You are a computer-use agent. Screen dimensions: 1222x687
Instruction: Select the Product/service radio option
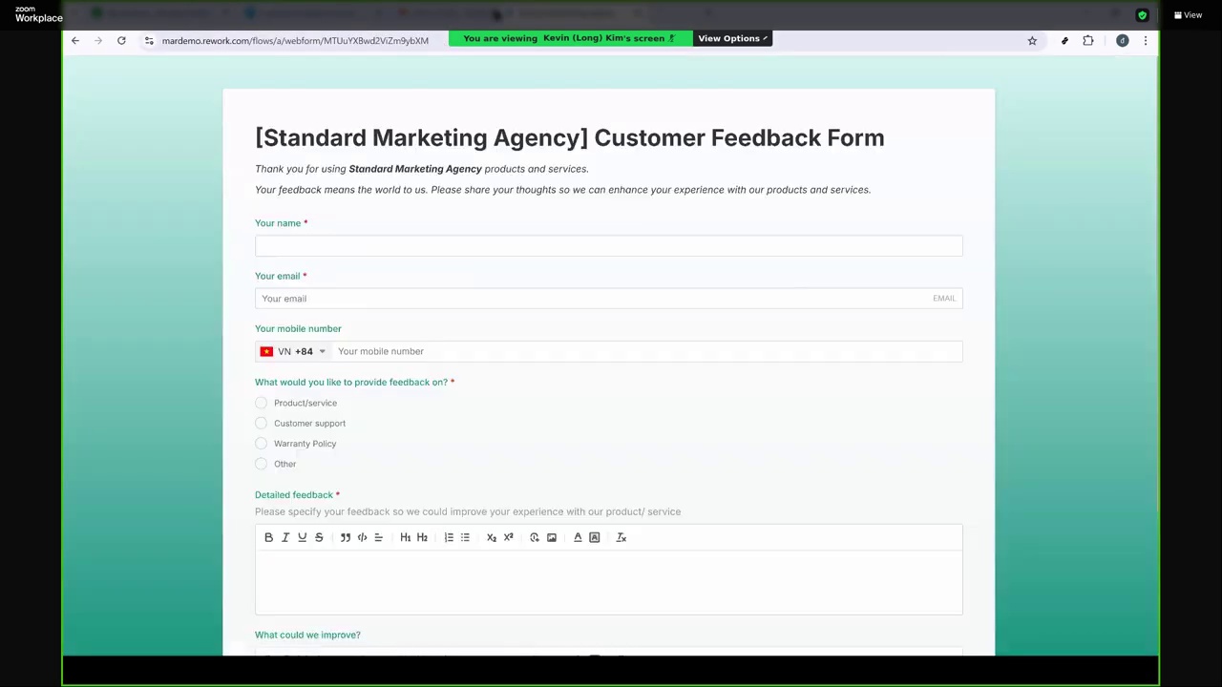(262, 403)
